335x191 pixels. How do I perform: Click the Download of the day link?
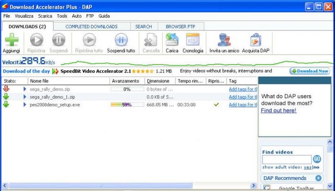click(27, 71)
